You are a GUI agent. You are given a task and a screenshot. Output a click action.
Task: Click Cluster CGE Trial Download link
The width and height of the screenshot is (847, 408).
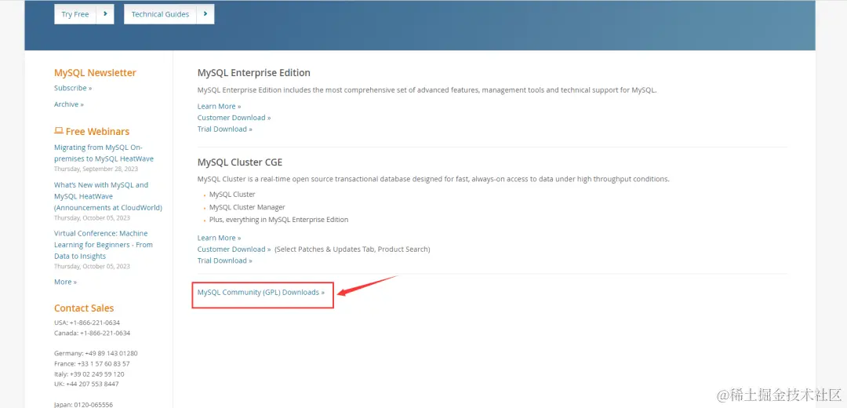[x=225, y=260]
